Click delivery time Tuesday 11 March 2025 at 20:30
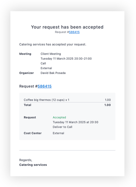Image resolution: width=136 pixels, height=187 pixels. tap(75, 122)
